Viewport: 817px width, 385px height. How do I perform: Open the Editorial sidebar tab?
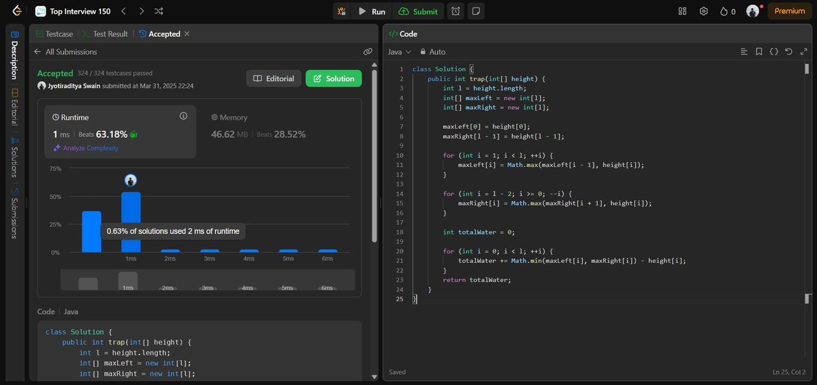[15, 108]
